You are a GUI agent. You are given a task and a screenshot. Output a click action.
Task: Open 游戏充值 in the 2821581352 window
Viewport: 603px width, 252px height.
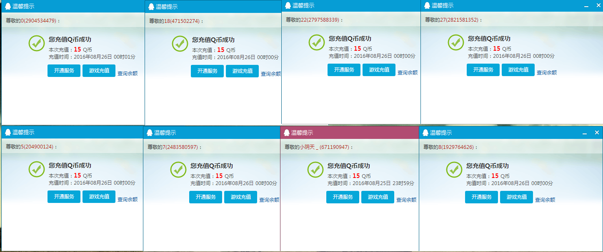point(518,70)
